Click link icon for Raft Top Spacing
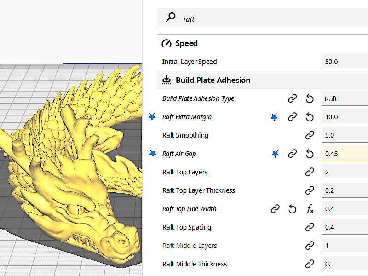This screenshot has width=368, height=276. 310,227
